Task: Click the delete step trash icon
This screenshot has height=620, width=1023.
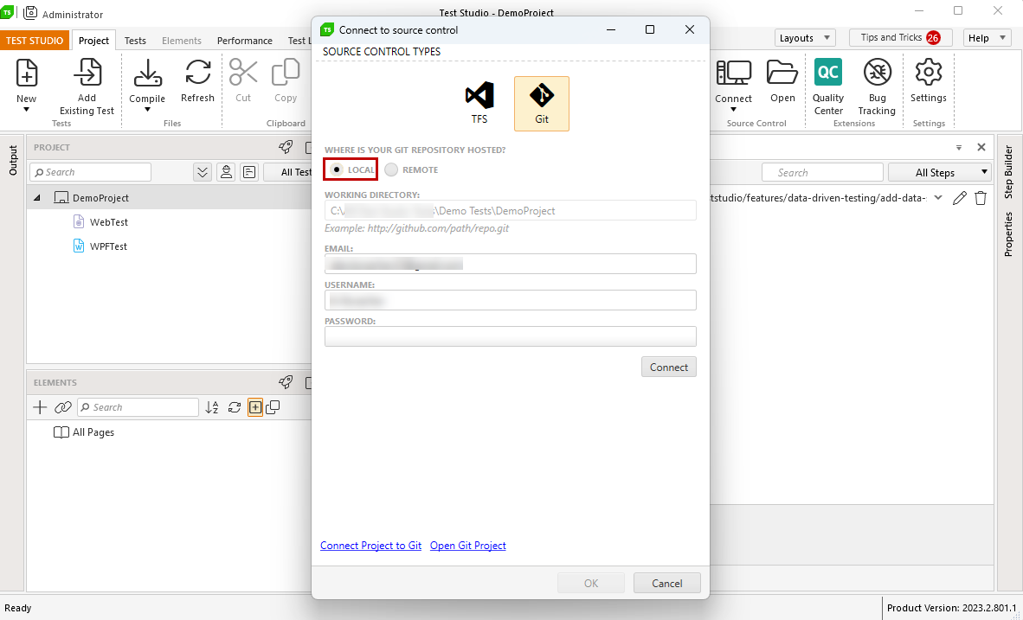Action: 980,198
